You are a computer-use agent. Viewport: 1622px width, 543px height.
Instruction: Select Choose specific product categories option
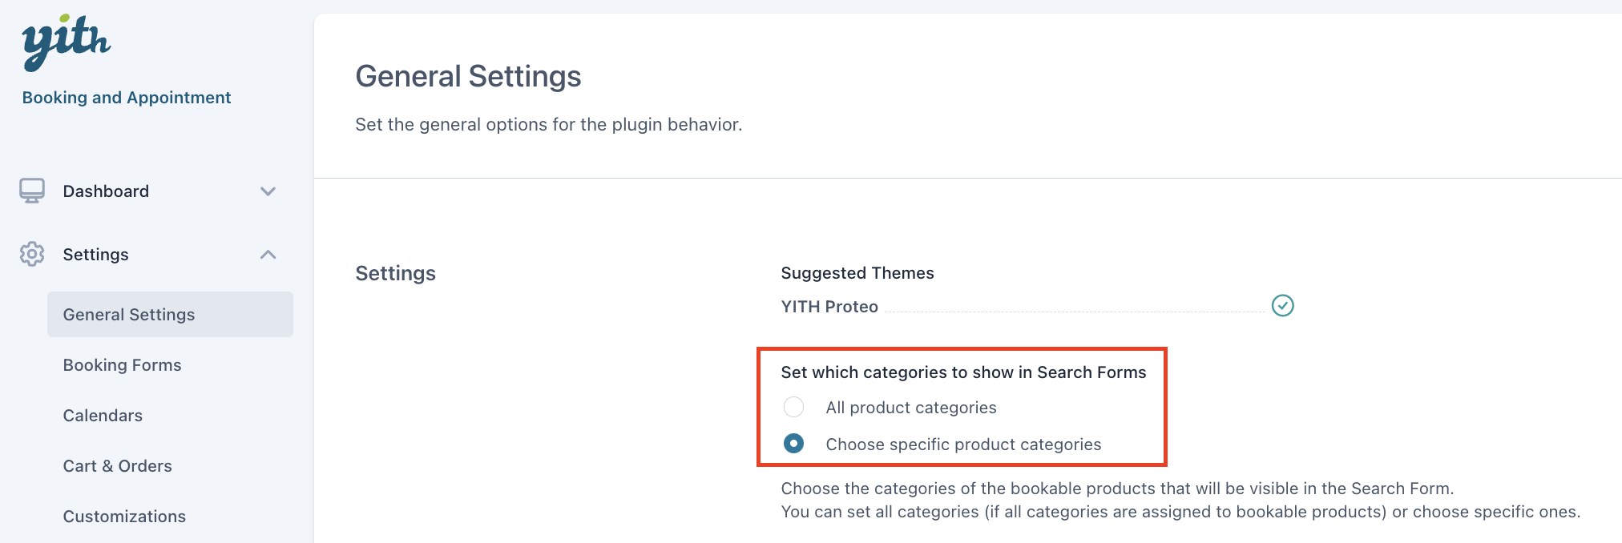point(793,444)
